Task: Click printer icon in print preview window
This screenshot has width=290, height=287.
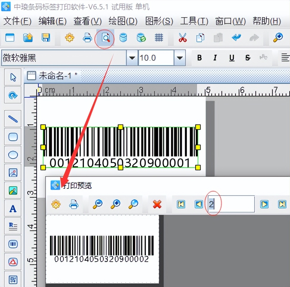Action: [74, 204]
